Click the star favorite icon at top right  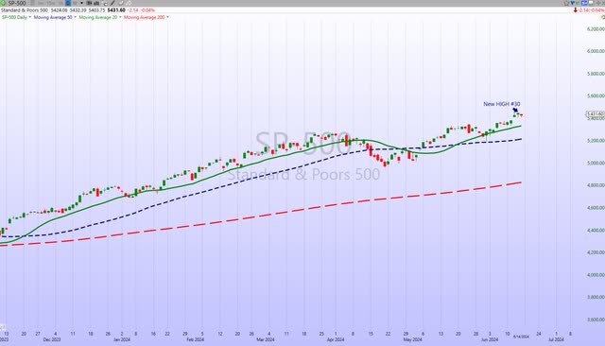pos(567,3)
